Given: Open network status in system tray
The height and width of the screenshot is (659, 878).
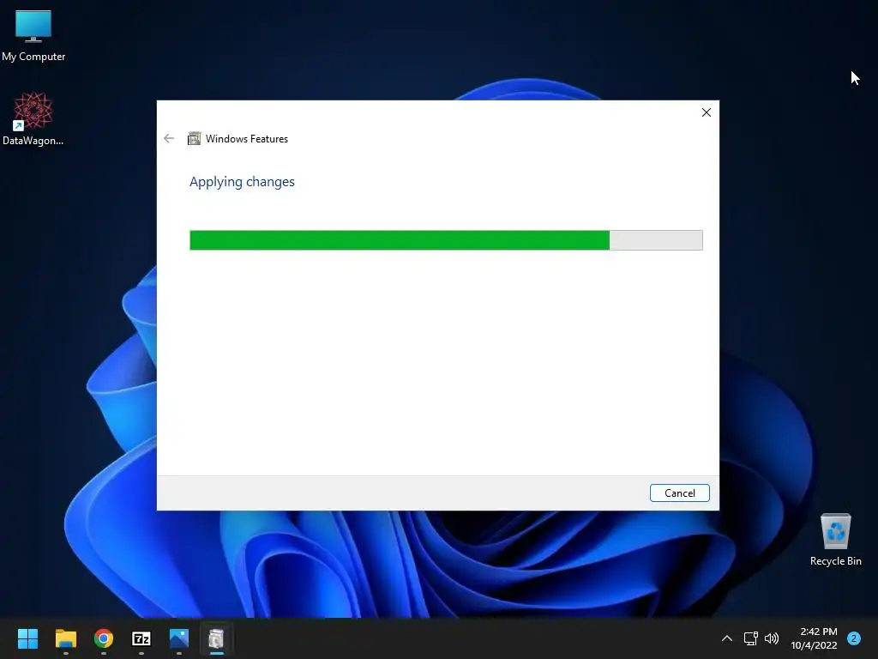Looking at the screenshot, I should (x=750, y=638).
